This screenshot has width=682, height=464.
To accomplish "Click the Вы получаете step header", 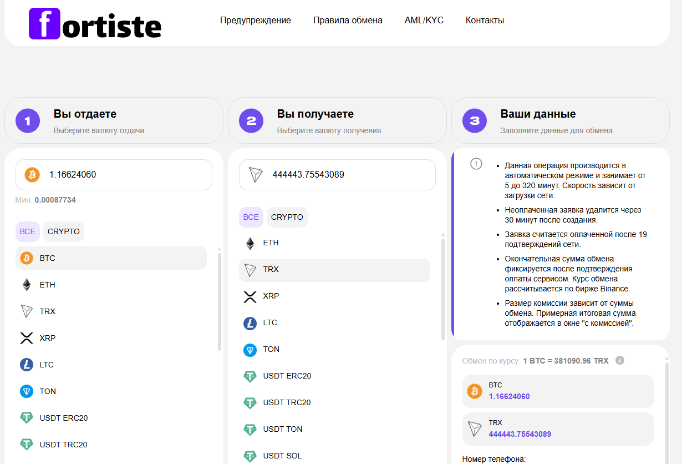I will (x=337, y=120).
